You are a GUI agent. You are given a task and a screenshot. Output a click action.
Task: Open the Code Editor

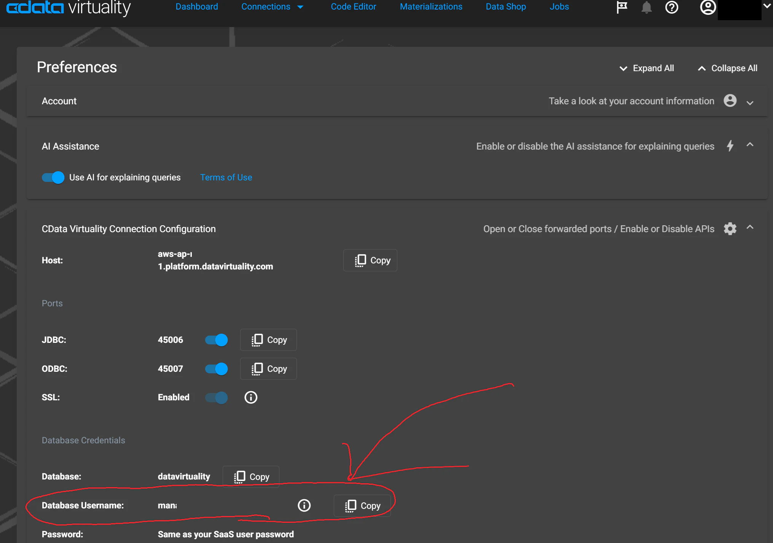point(354,7)
